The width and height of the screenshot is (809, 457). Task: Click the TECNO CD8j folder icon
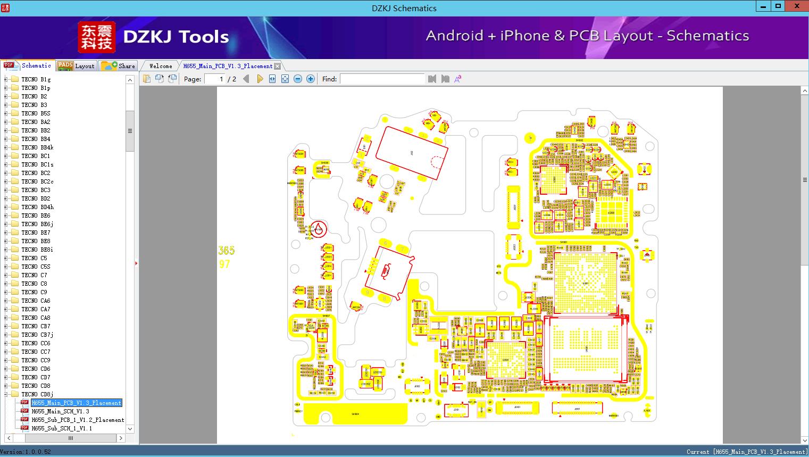coord(15,394)
